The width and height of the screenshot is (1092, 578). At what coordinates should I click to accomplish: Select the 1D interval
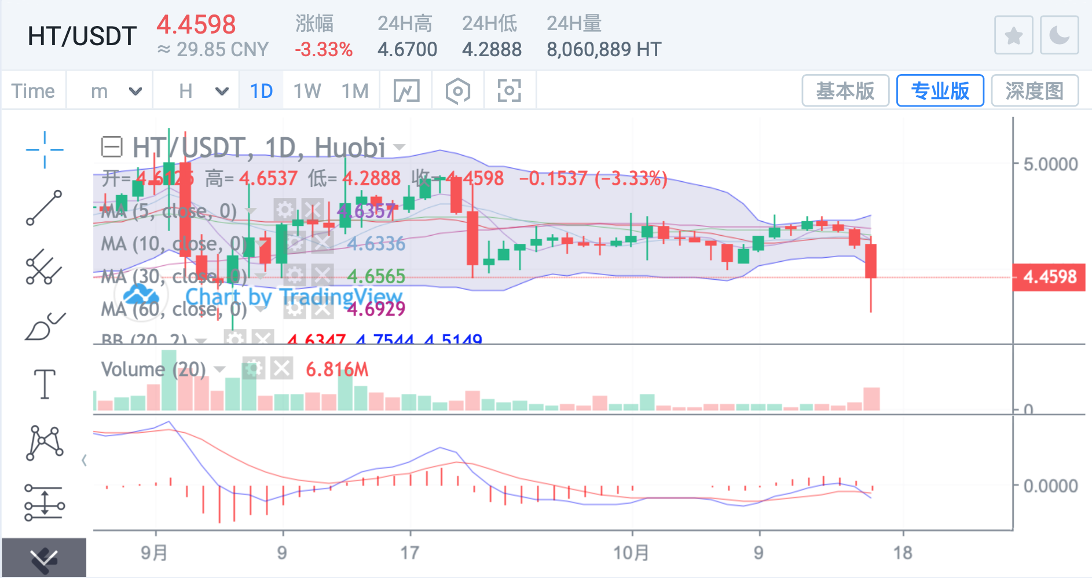(x=261, y=91)
